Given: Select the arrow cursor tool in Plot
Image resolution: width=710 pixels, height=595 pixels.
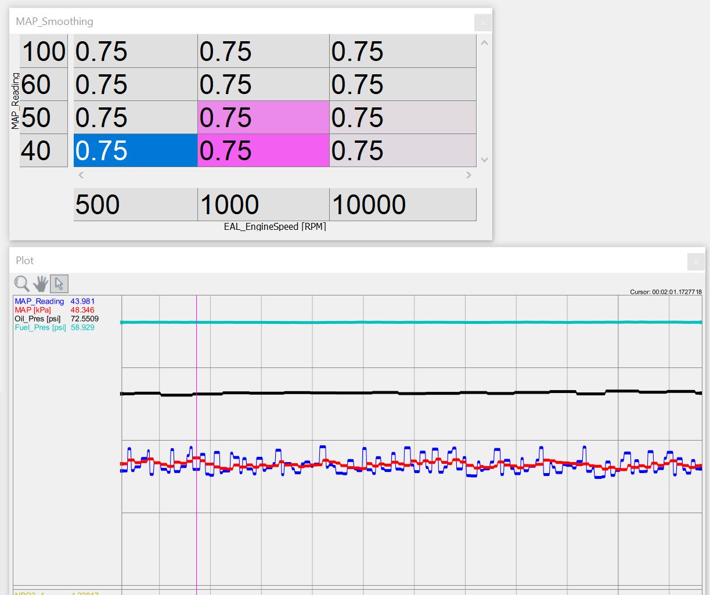Looking at the screenshot, I should 59,283.
